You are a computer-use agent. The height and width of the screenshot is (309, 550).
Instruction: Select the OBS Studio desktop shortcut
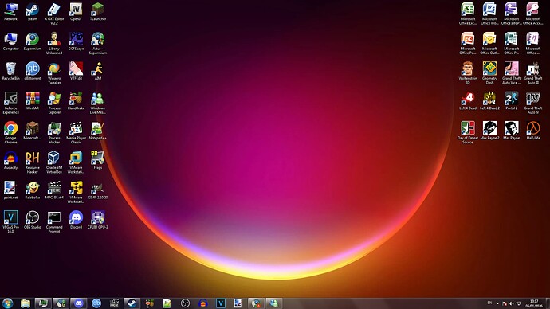click(32, 221)
